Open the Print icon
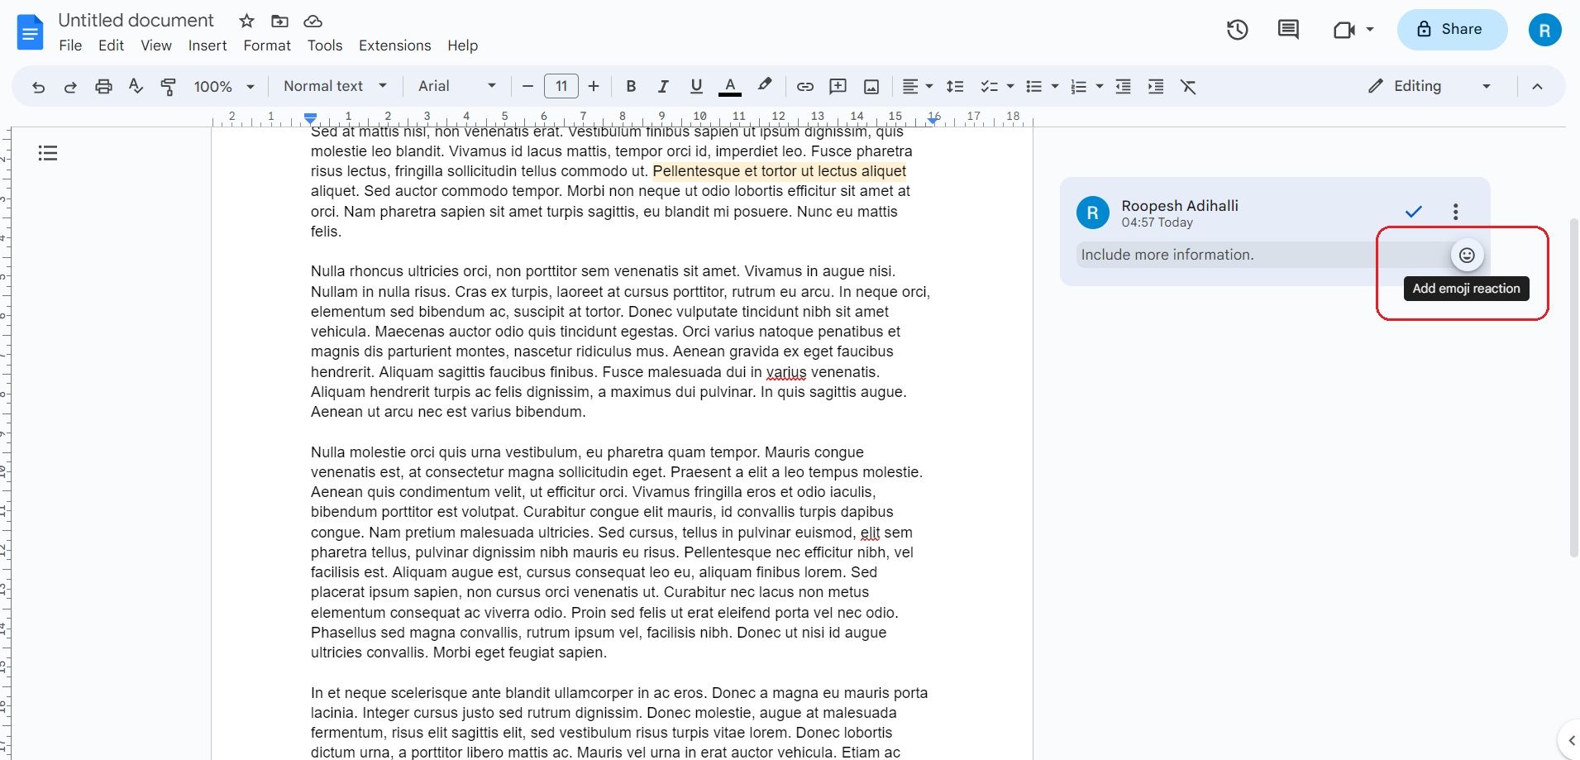 point(103,86)
